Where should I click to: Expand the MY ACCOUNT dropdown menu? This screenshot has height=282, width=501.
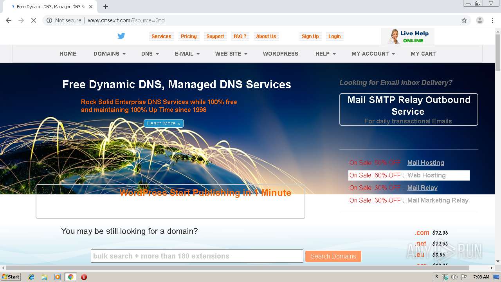(373, 54)
